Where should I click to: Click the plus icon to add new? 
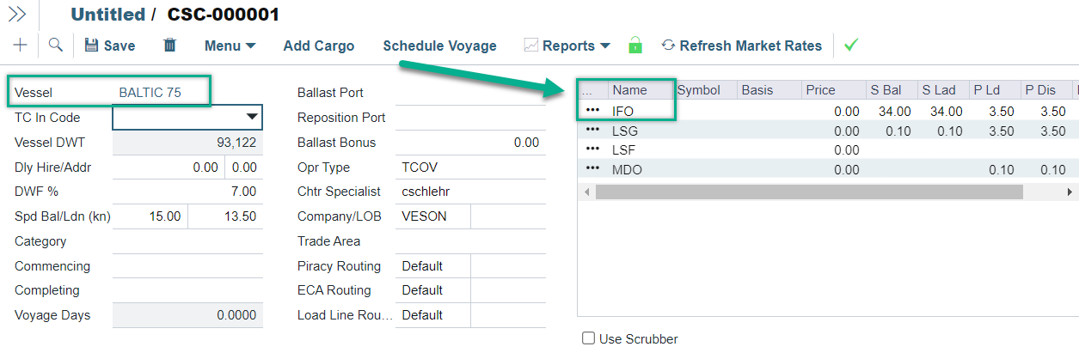pos(20,46)
